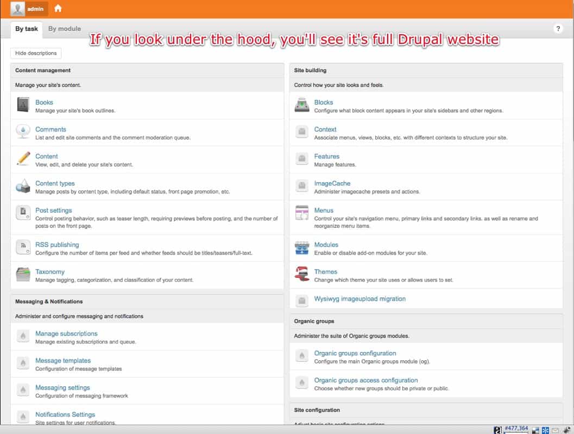
Task: Click the Taxonomy drawer icon
Action: (x=23, y=275)
